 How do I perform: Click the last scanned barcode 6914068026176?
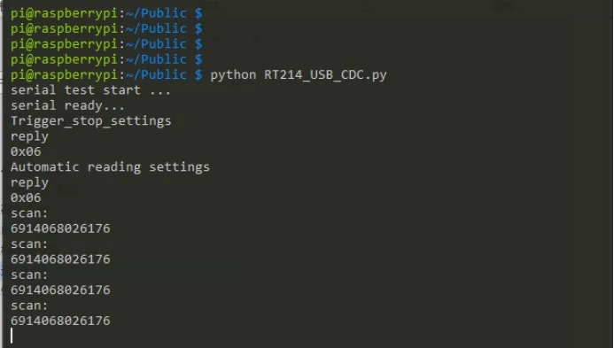60,321
